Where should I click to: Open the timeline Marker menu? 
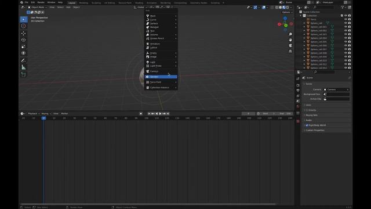[64, 114]
